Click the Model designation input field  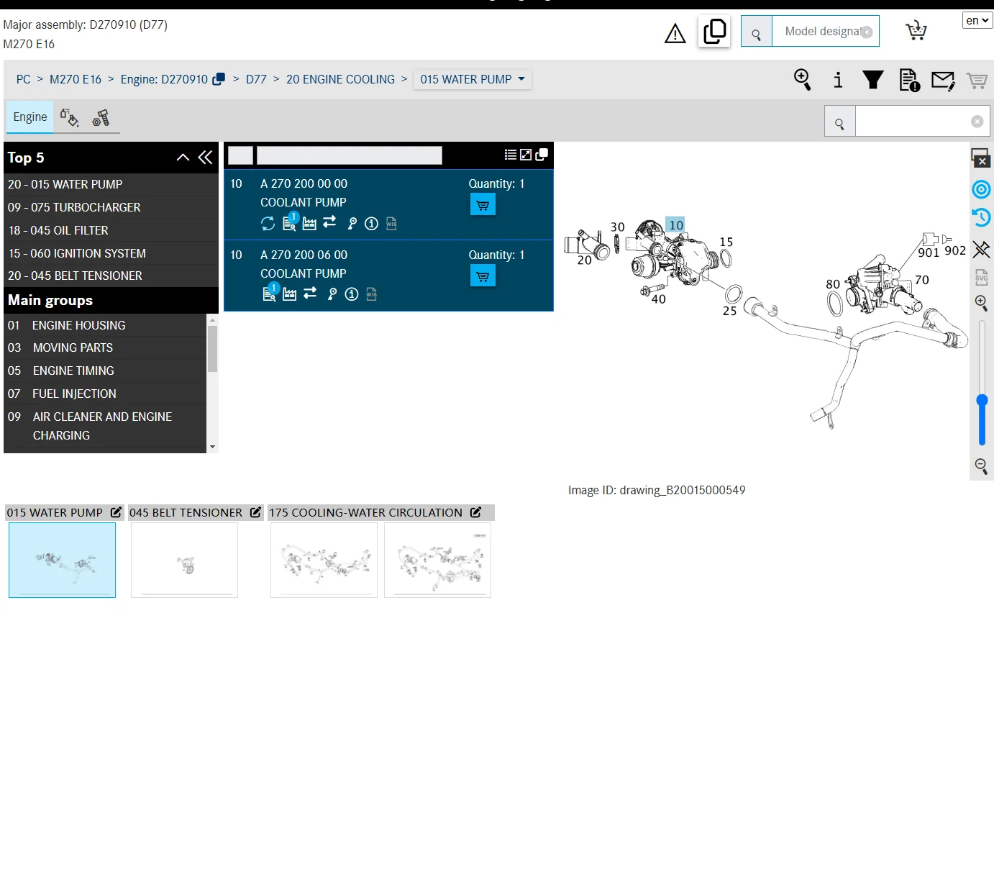(822, 32)
